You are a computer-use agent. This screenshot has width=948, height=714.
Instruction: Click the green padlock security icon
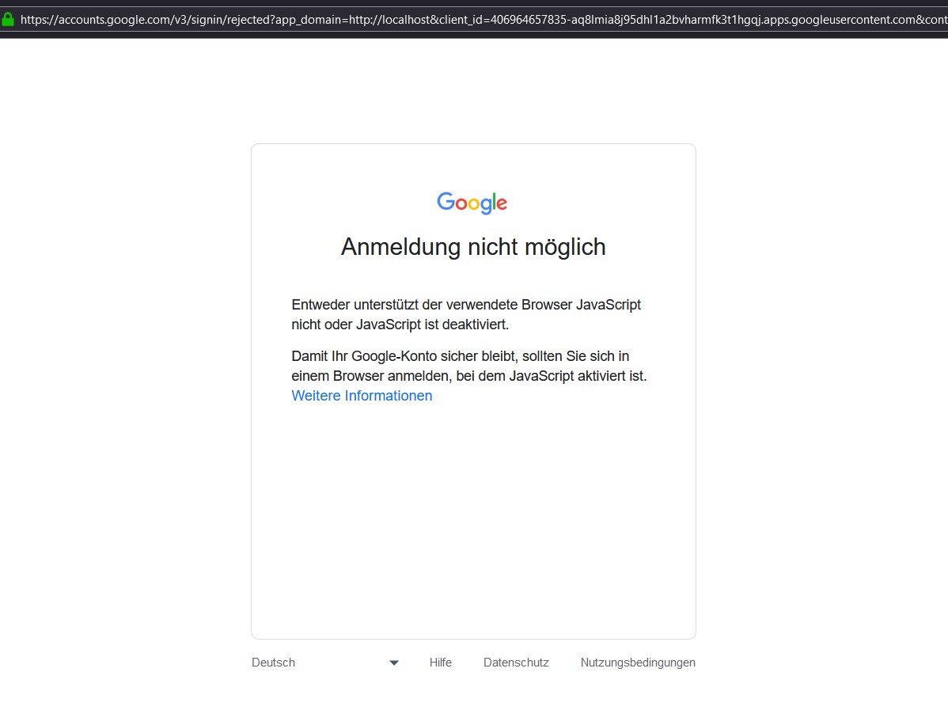[8, 19]
